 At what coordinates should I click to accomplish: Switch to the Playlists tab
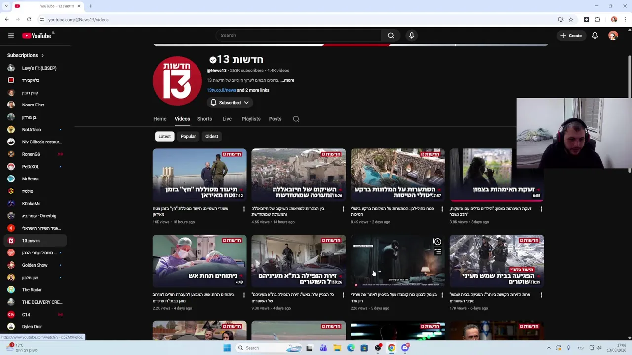pos(251,119)
